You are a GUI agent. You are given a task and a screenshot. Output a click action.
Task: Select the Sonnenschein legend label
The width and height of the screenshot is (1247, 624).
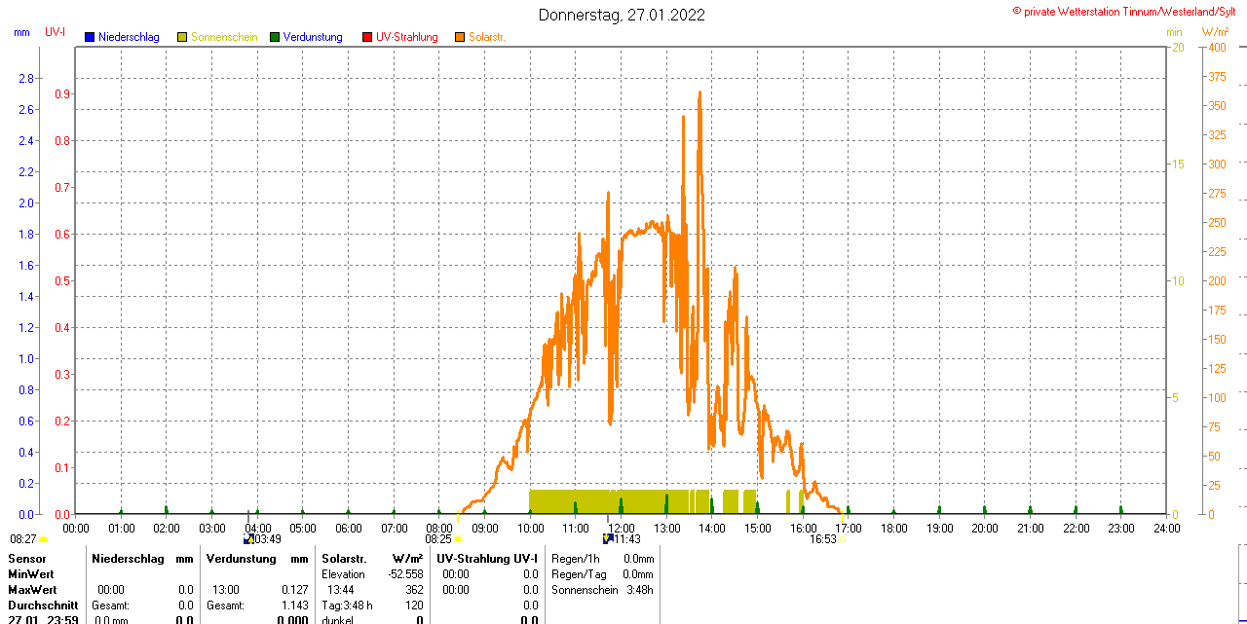pyautogui.click(x=224, y=37)
